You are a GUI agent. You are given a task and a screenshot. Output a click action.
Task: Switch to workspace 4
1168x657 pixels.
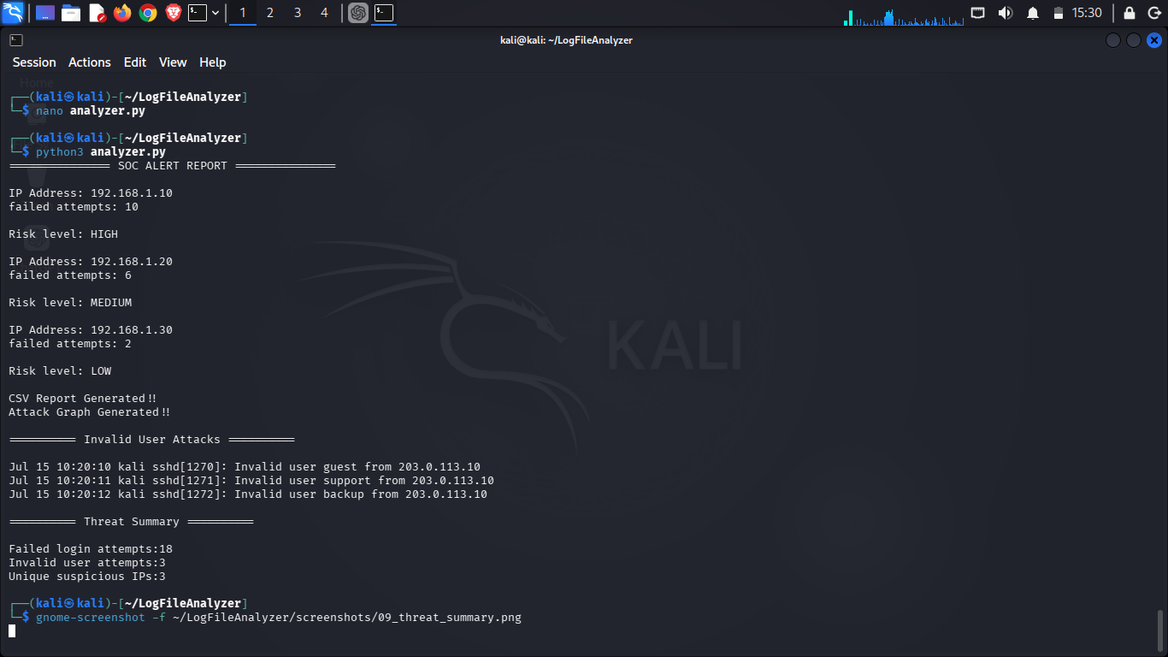point(324,13)
